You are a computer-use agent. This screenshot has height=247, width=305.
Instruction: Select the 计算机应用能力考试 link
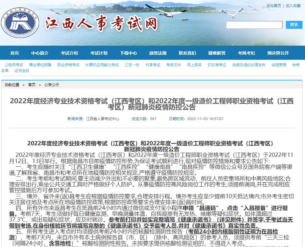(102, 65)
